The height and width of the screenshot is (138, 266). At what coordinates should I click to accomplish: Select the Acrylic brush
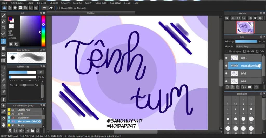point(24,125)
